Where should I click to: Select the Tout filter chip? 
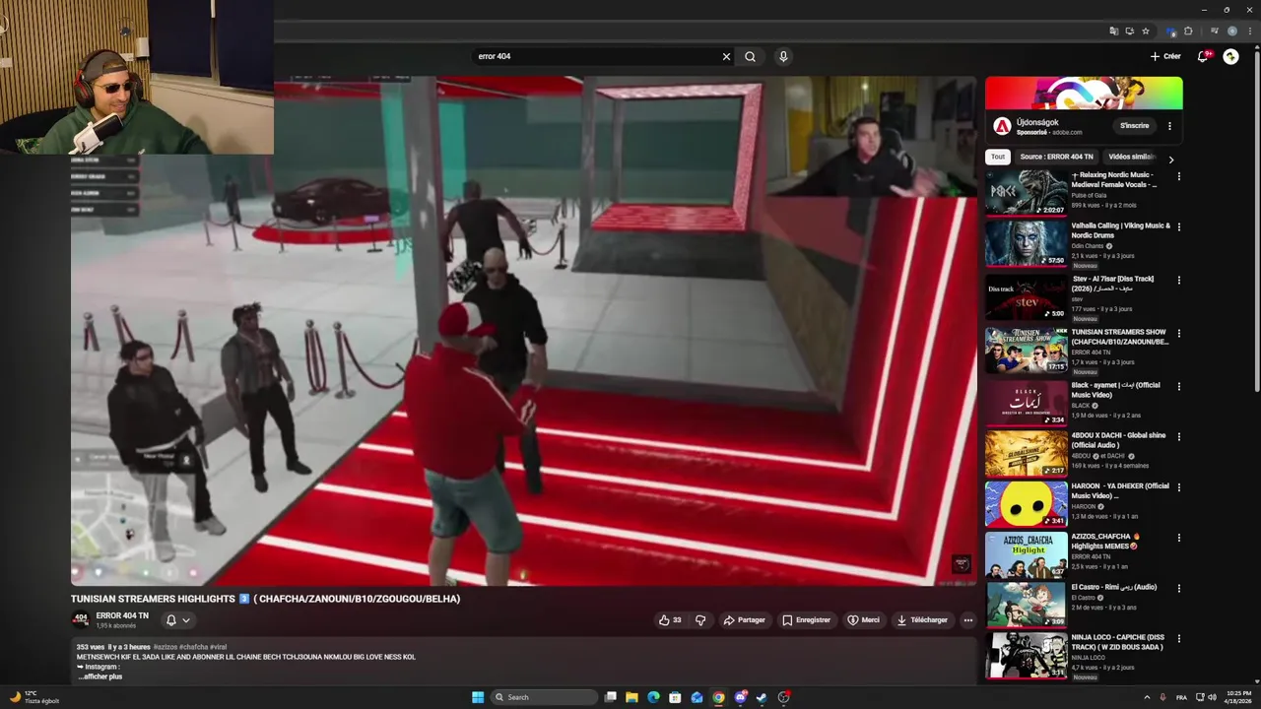[x=998, y=157]
